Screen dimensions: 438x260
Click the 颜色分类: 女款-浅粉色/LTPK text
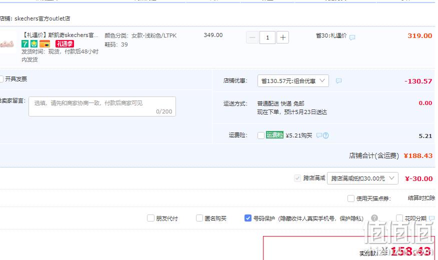tap(140, 35)
